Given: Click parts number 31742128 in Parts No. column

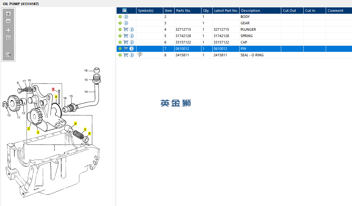Looking at the screenshot, I should tap(183, 36).
